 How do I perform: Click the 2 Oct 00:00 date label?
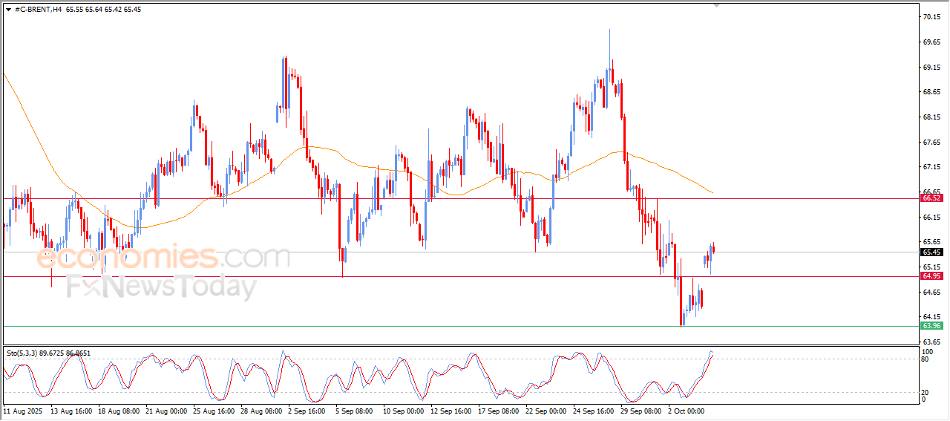coord(684,410)
